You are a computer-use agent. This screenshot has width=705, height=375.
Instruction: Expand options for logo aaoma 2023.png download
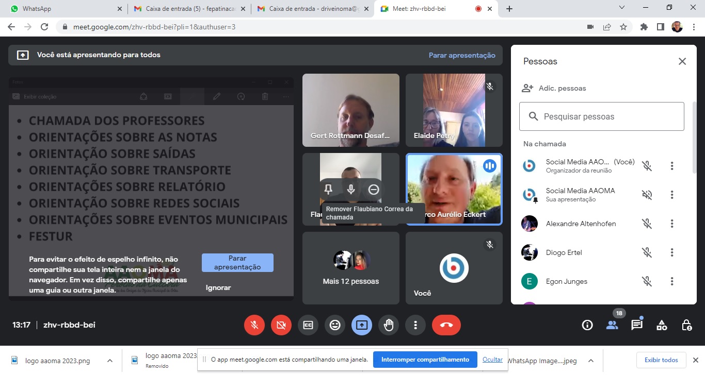click(x=109, y=361)
